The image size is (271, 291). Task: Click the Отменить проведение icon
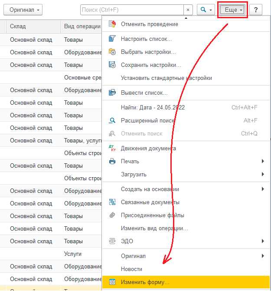(x=112, y=24)
